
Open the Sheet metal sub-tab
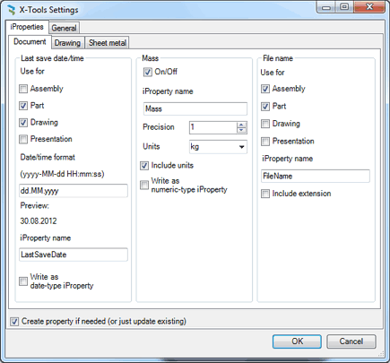pyautogui.click(x=108, y=43)
